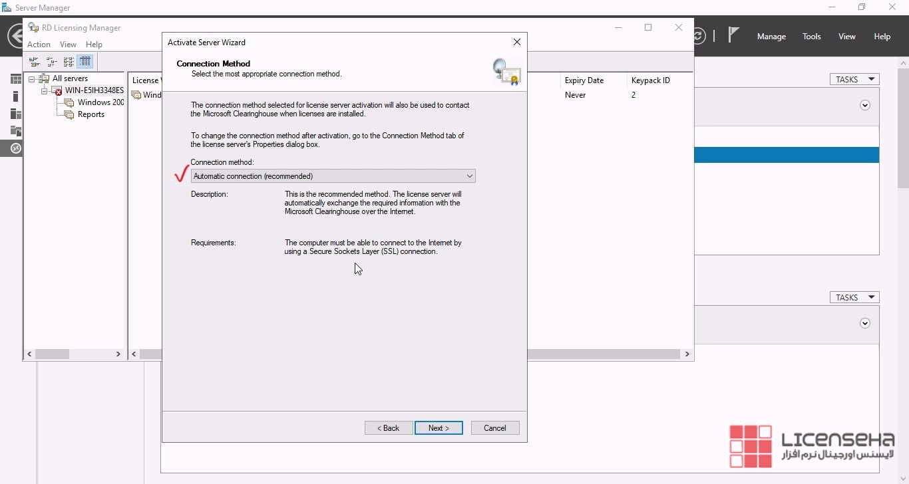The height and width of the screenshot is (484, 909).
Task: Open the Dashboard icon in Server Manager sidebar
Action: (x=15, y=79)
